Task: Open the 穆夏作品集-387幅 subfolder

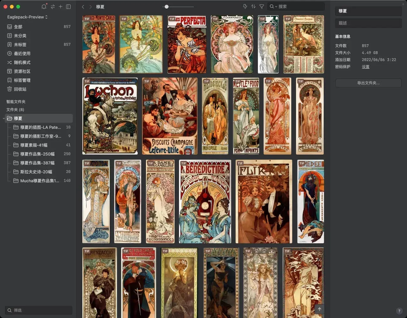Action: (41, 163)
